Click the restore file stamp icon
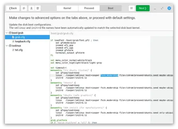 31,8
